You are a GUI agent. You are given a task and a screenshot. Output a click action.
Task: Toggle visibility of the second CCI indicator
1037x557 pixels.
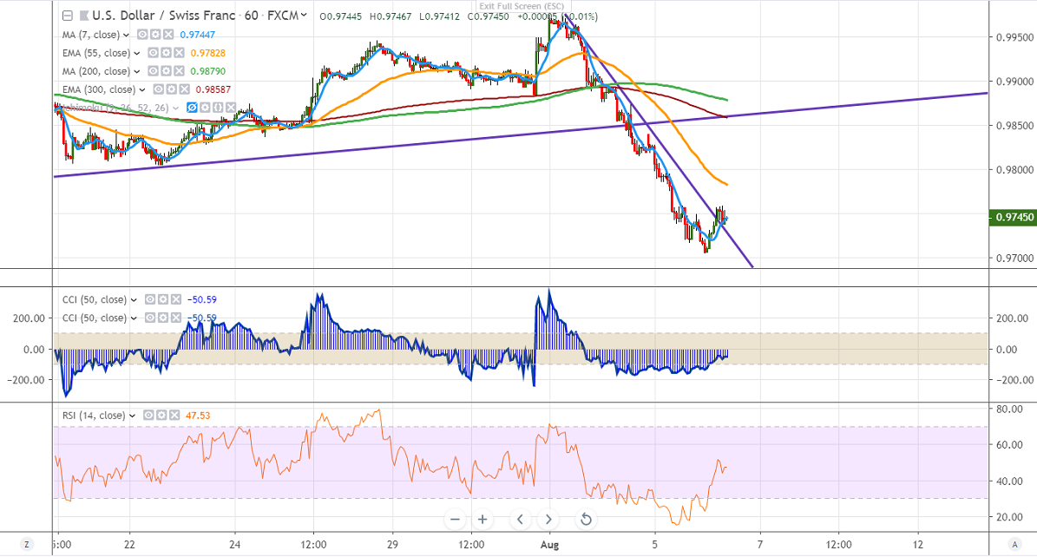(150, 318)
